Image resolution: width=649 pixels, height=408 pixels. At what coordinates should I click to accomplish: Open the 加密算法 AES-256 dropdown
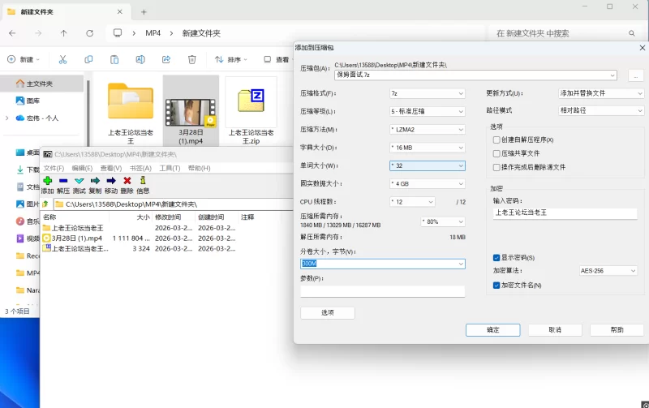click(x=608, y=270)
